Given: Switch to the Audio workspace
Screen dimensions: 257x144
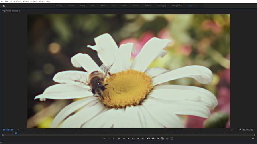Looking at the screenshot, I should (x=113, y=6).
